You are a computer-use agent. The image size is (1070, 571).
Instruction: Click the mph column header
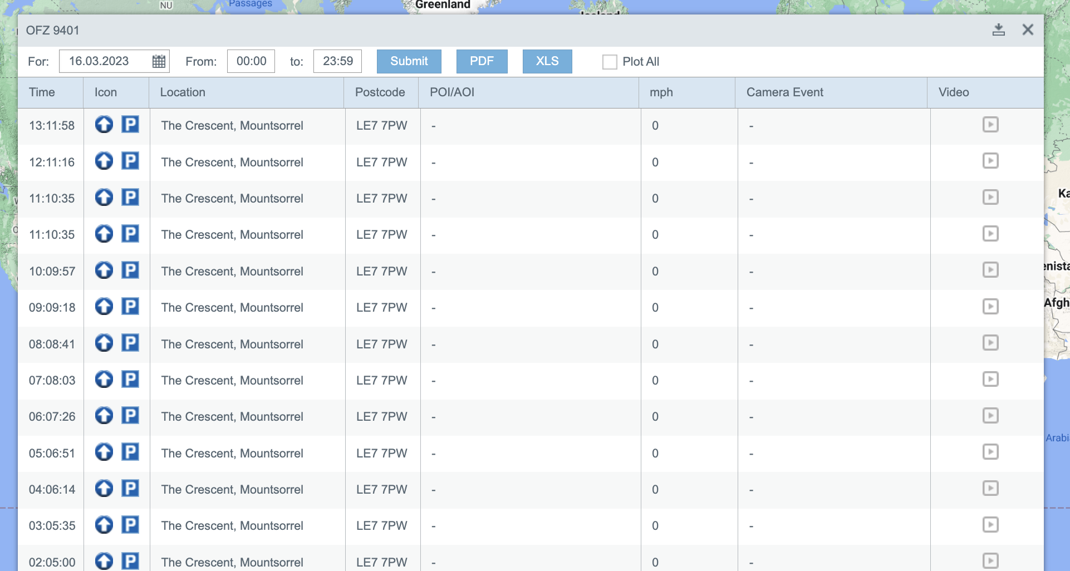(x=661, y=92)
